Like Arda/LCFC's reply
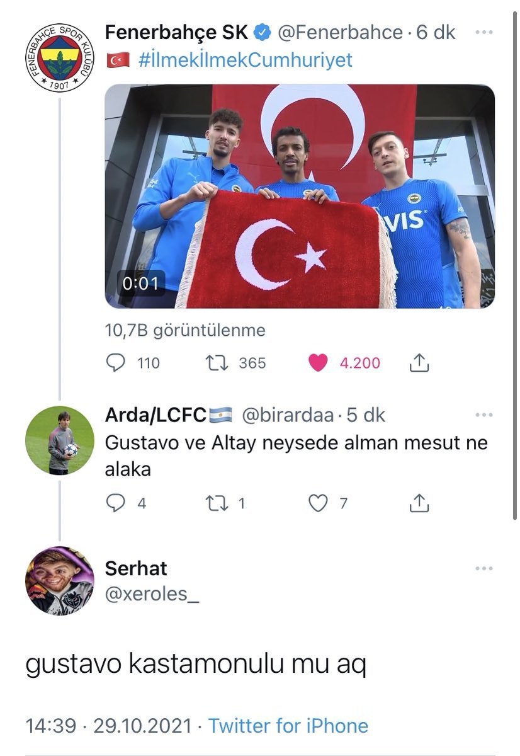The width and height of the screenshot is (520, 756). point(320,503)
